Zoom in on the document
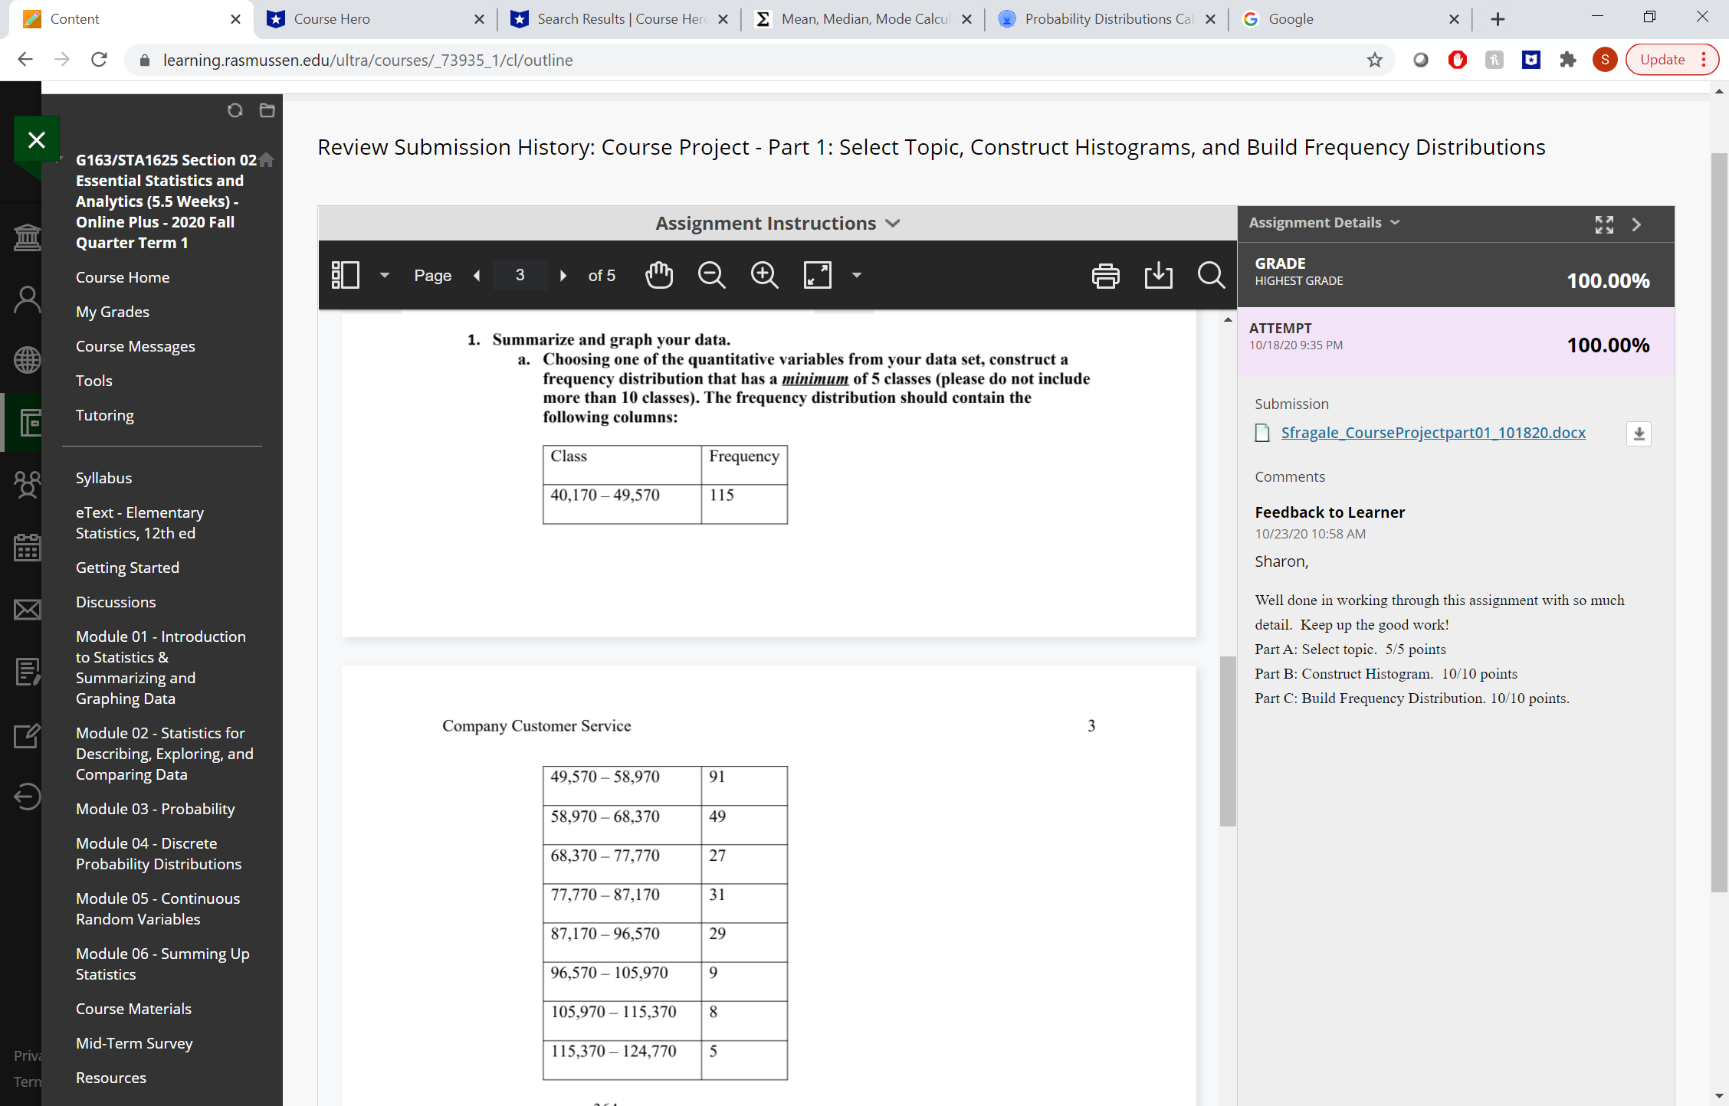Image resolution: width=1729 pixels, height=1106 pixels. coord(763,275)
